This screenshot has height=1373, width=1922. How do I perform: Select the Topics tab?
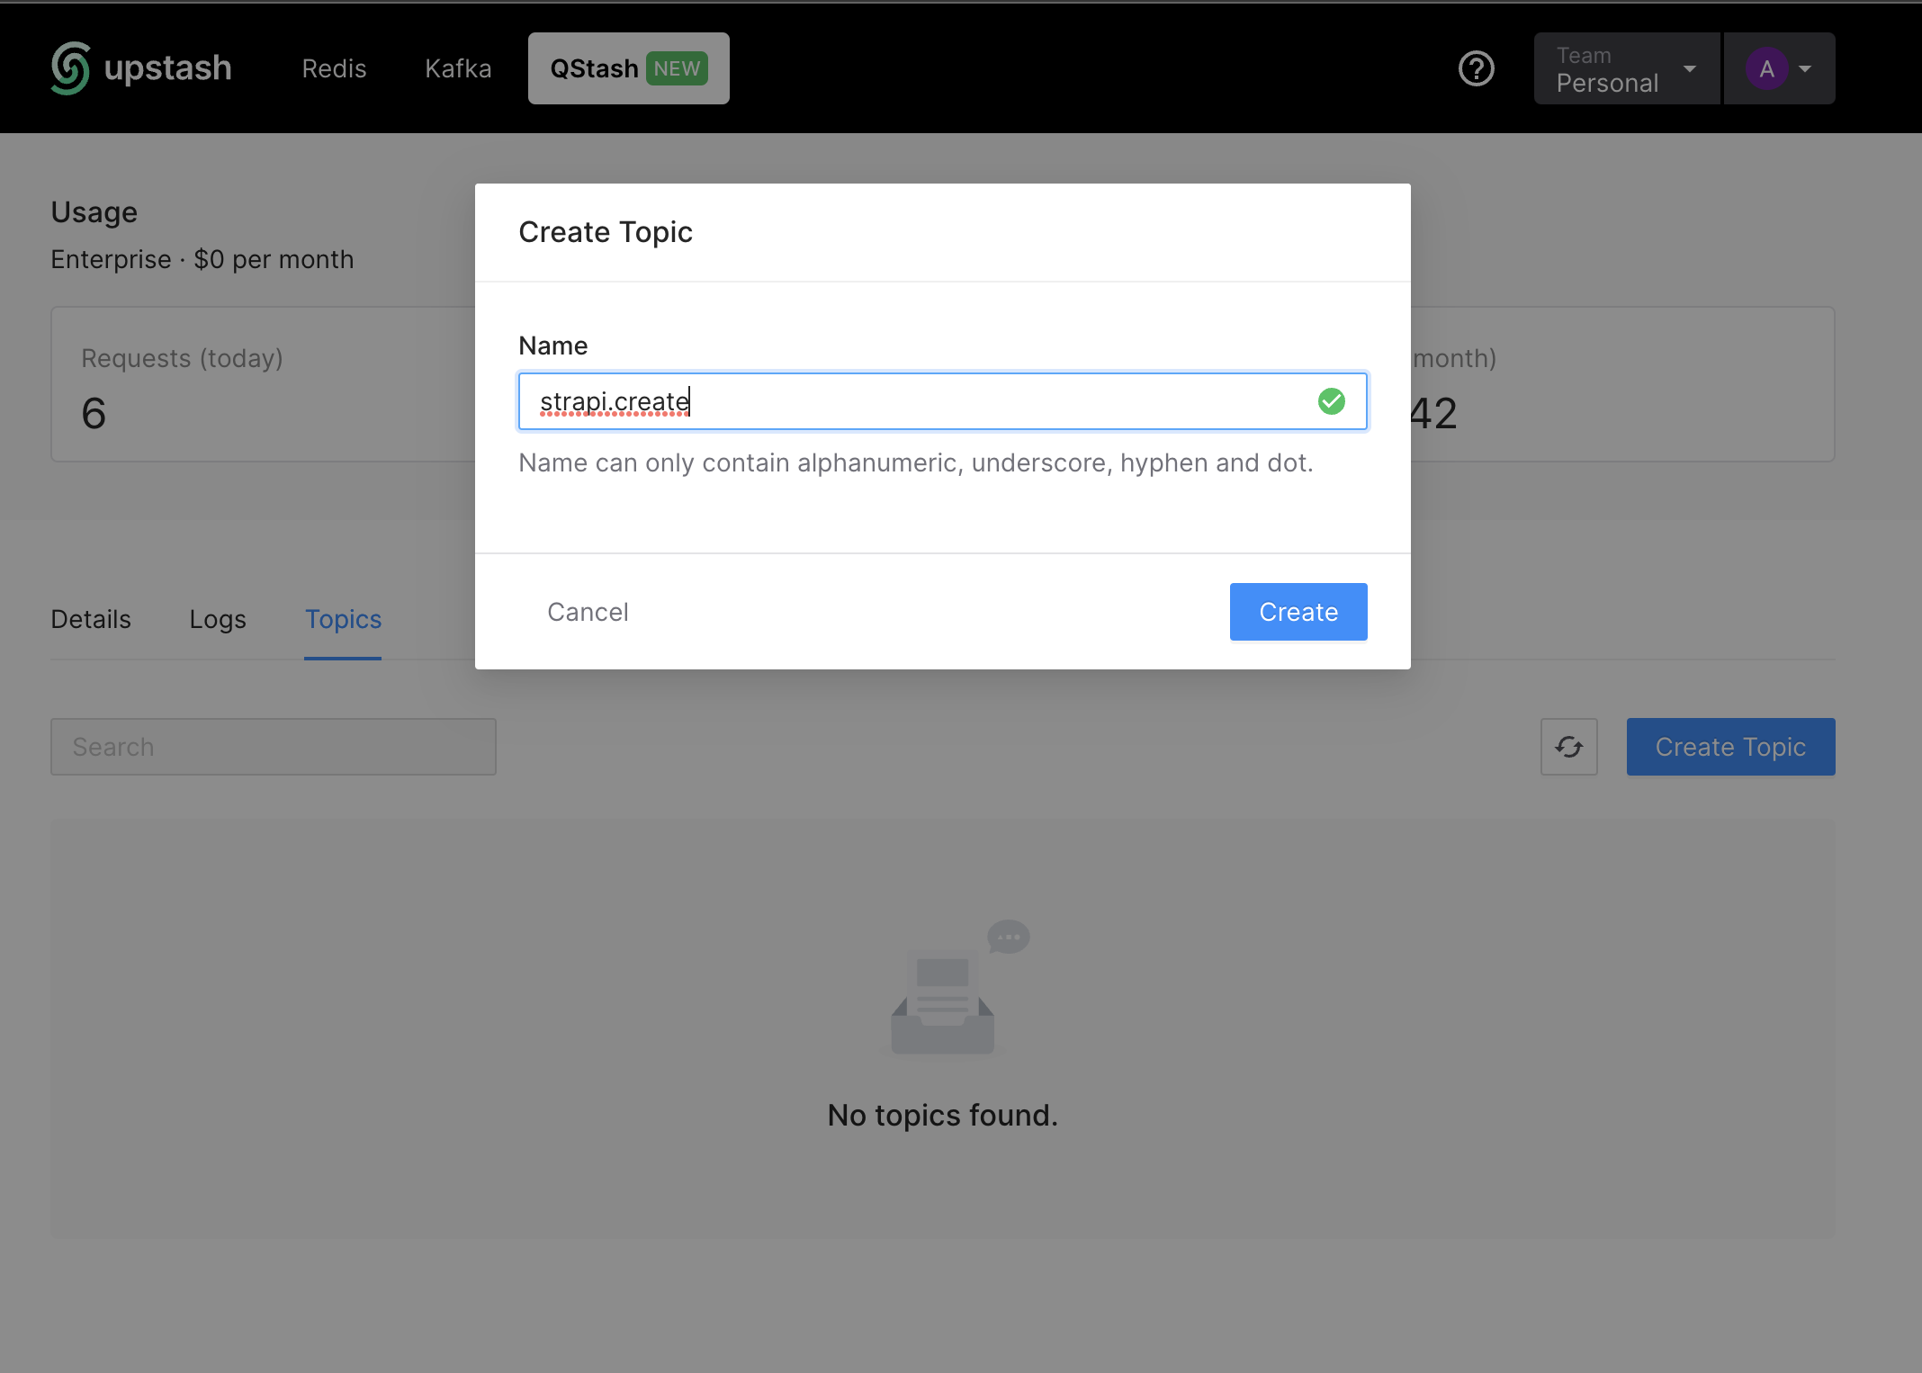(343, 619)
